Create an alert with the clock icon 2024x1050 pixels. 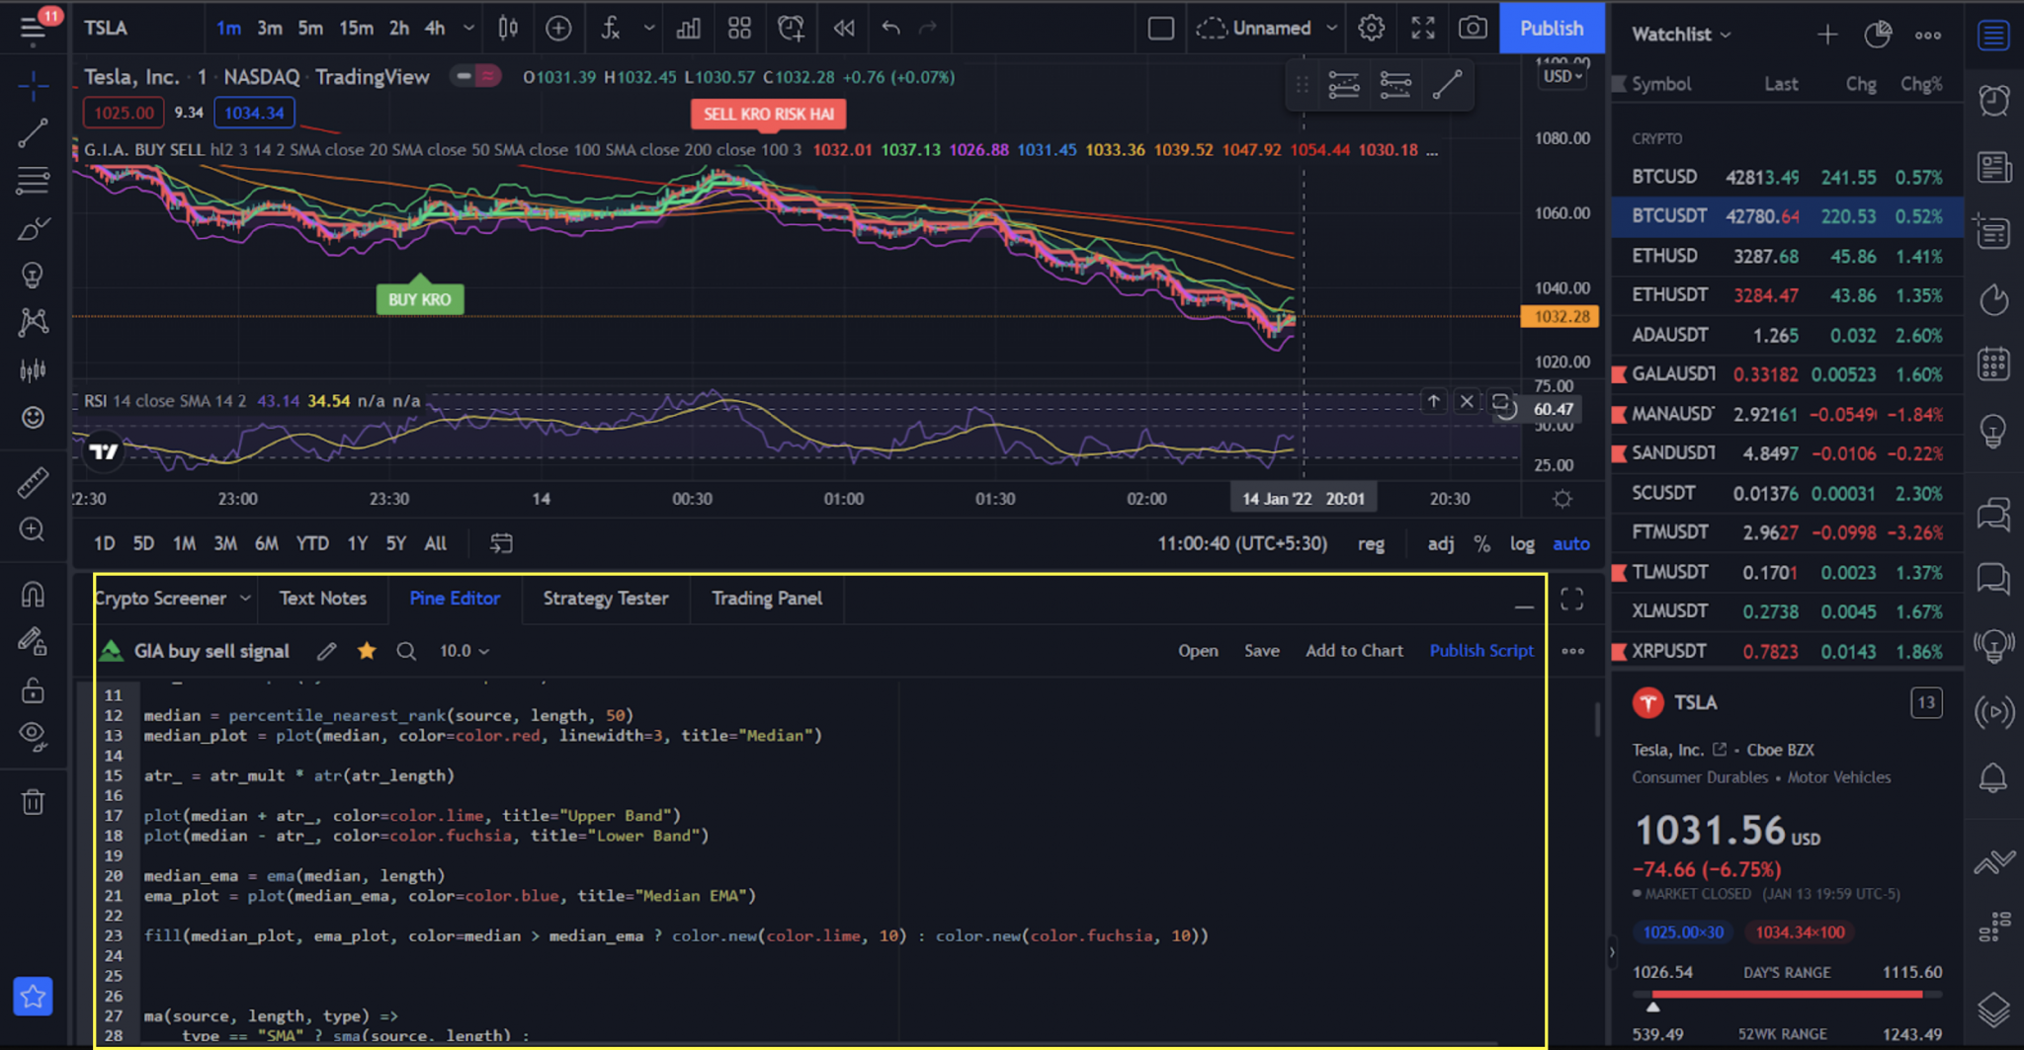pos(791,28)
